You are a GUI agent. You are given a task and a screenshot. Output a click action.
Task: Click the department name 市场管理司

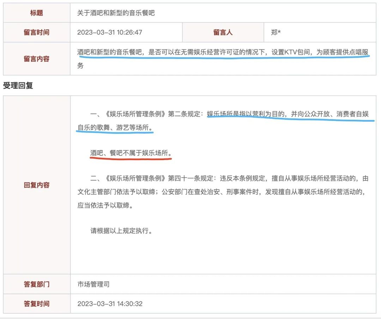click(93, 284)
